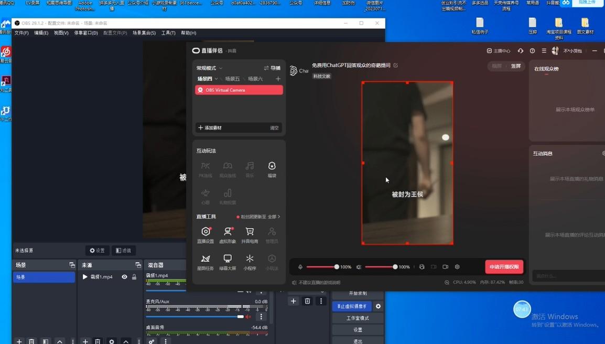Click the 抖音电商 shopping cart icon

click(x=250, y=232)
